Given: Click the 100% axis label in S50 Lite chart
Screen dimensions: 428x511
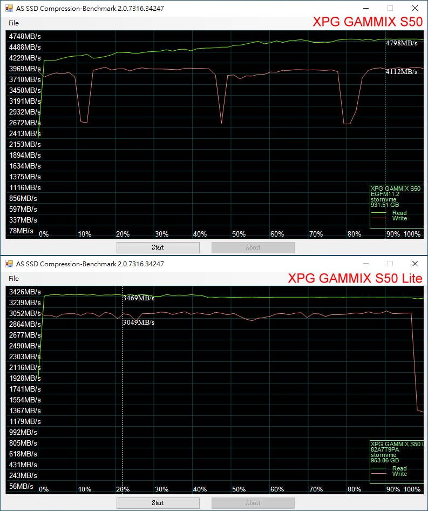Looking at the screenshot, I should tap(412, 489).
